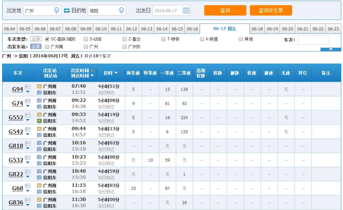Open the calendar icon beside 出发日
The width and height of the screenshot is (343, 210).
point(186,10)
